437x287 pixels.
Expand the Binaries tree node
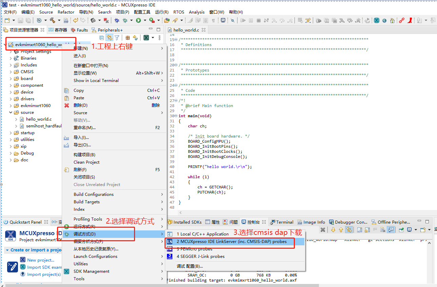tap(11, 58)
